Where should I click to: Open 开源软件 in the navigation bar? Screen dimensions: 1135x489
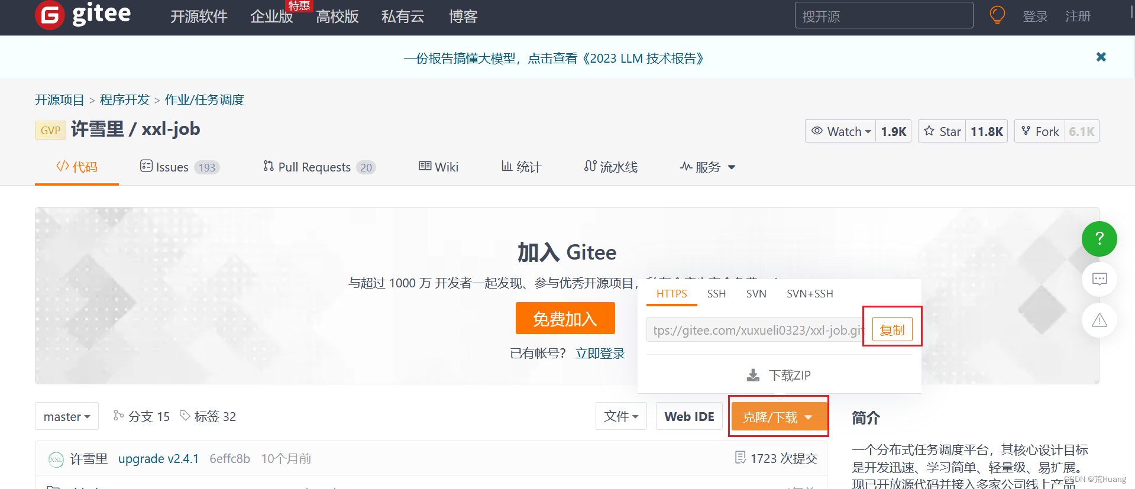click(199, 17)
